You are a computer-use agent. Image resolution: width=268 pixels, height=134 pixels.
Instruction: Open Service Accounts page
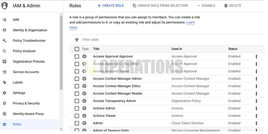(x=30, y=72)
